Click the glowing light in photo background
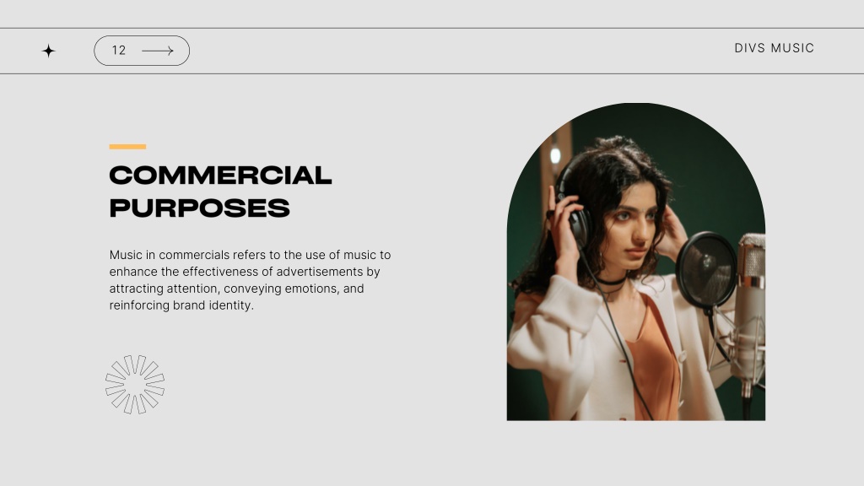Screen dimensions: 864x486 coord(555,155)
